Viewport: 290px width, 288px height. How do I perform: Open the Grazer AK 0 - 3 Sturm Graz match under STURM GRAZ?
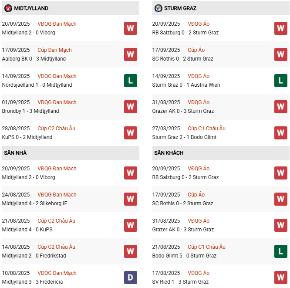183,111
